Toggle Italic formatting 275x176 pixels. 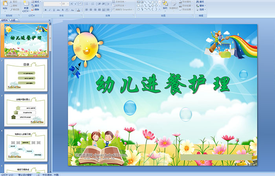point(49,10)
